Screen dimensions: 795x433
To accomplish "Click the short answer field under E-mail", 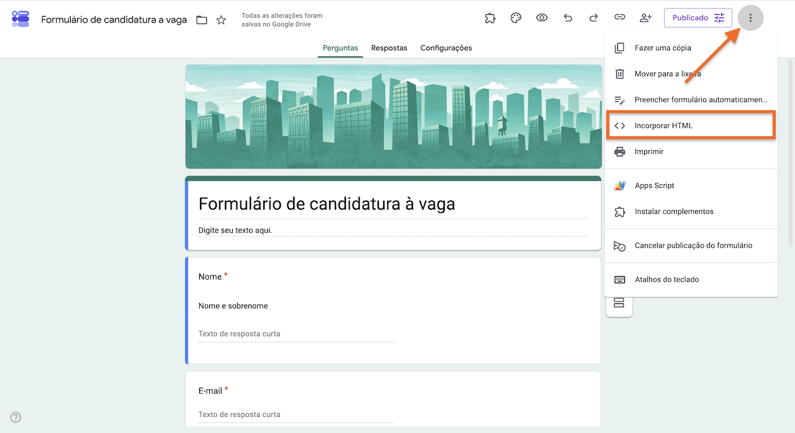I will pos(296,414).
